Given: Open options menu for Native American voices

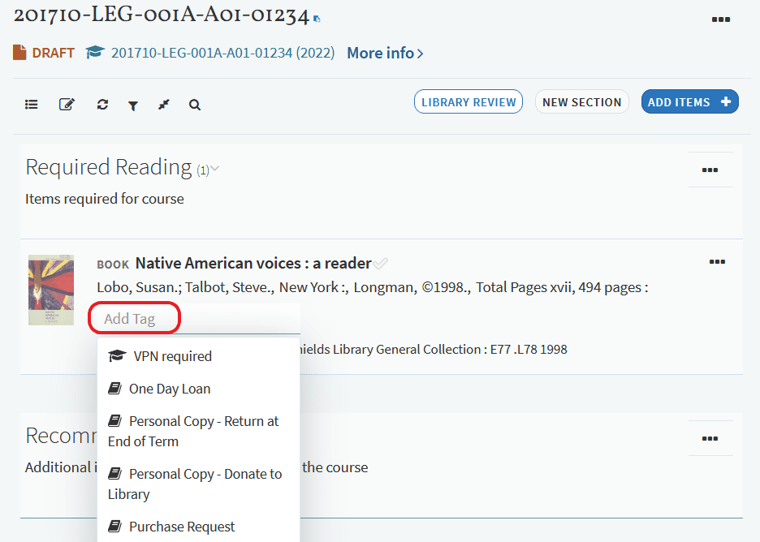Looking at the screenshot, I should click(x=717, y=262).
